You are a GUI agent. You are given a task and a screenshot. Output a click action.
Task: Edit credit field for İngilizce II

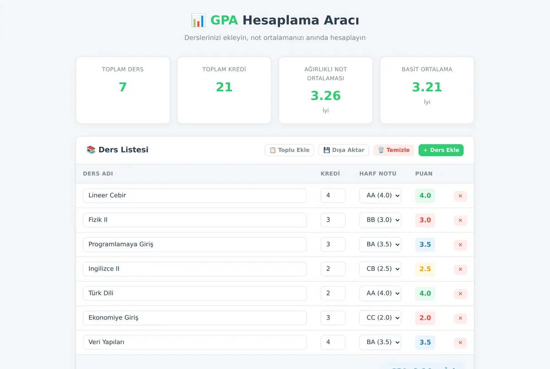pos(333,269)
